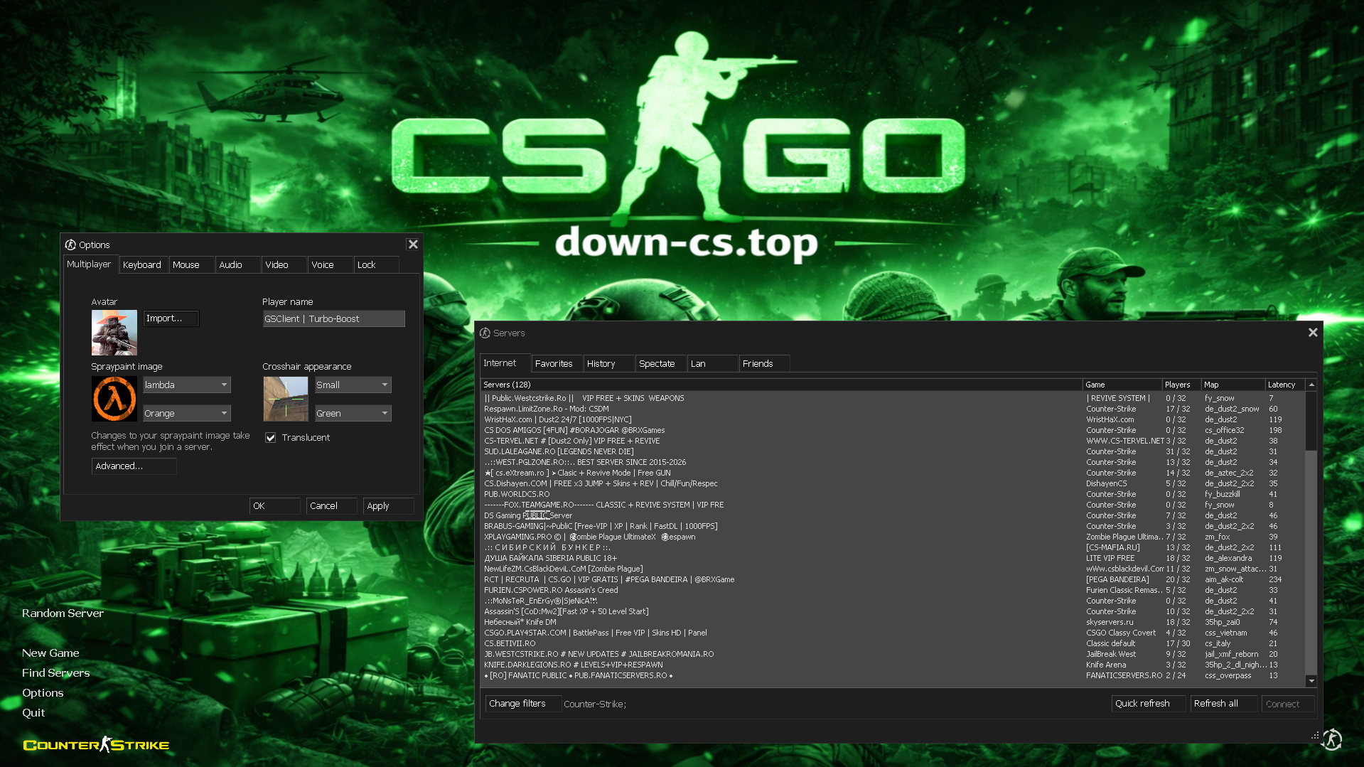Viewport: 1364px width, 767px height.
Task: Click the Counter-Strike logo in bottom-left corner
Action: 95,744
